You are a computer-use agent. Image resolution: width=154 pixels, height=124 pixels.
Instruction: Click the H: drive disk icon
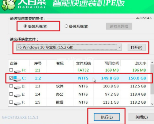pyautogui.click(x=17, y=71)
